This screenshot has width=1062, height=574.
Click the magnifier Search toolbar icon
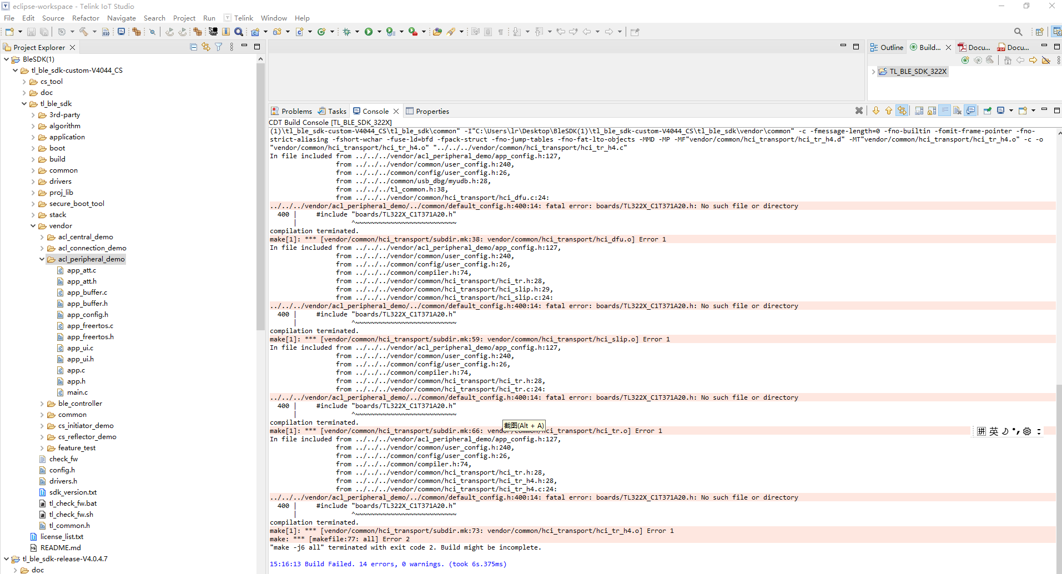coord(239,32)
